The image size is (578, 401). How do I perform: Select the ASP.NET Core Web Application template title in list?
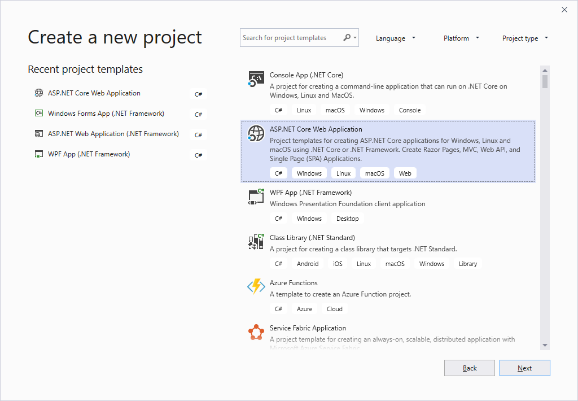[316, 129]
